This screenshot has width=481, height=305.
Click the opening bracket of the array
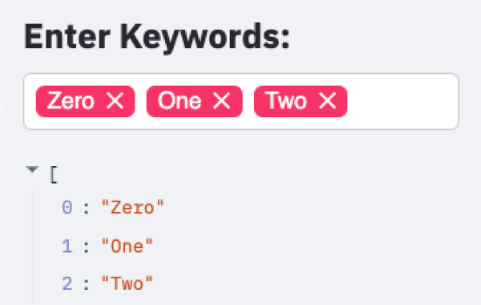[x=54, y=174]
